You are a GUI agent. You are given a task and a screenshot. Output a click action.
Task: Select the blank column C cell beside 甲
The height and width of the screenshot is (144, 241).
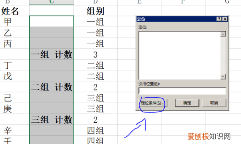[51, 22]
